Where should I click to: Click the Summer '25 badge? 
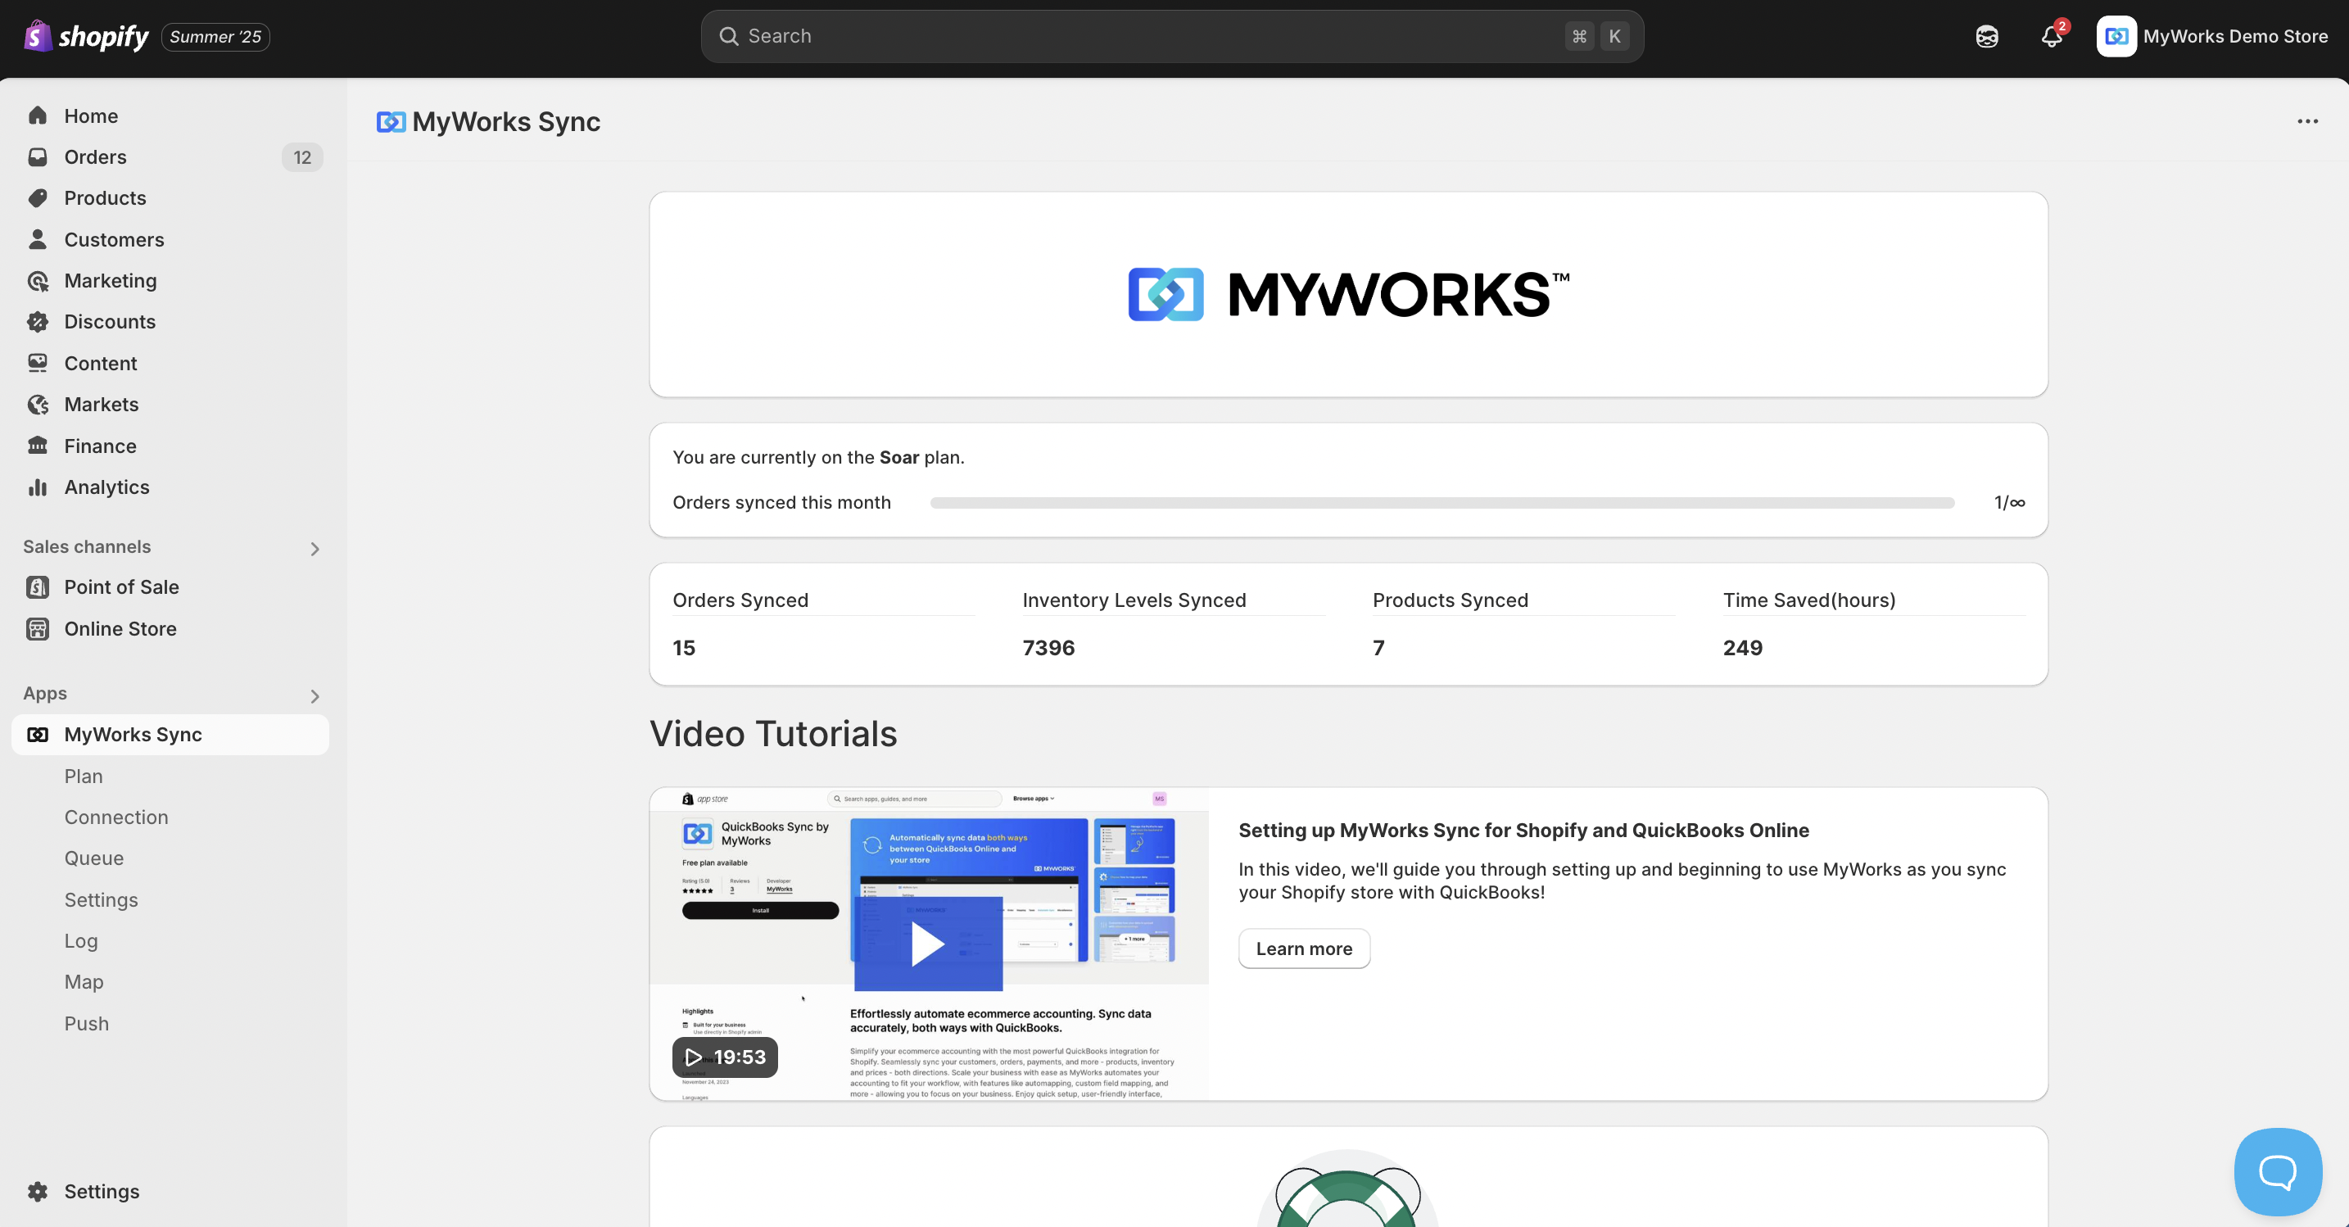215,37
